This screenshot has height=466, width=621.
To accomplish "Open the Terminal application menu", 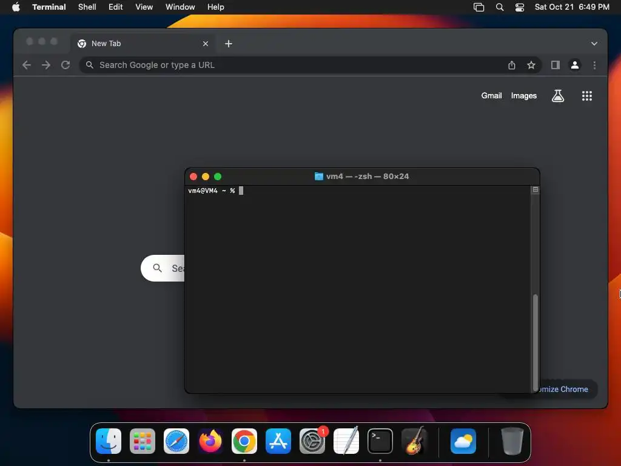I will 49,7.
